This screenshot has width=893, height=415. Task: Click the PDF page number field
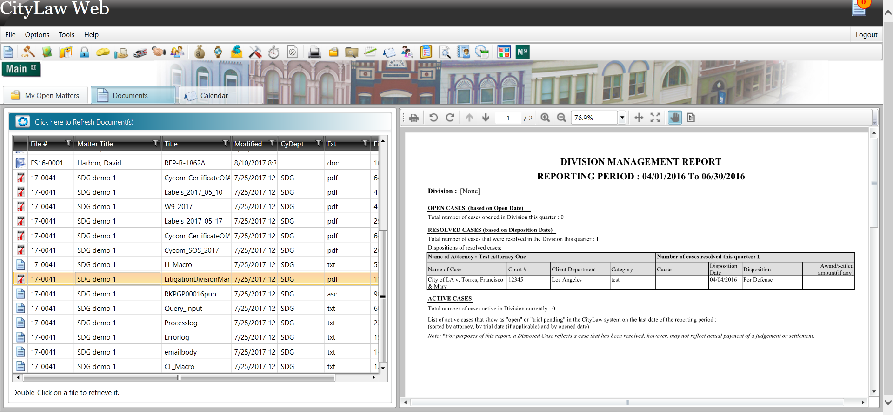tap(508, 118)
